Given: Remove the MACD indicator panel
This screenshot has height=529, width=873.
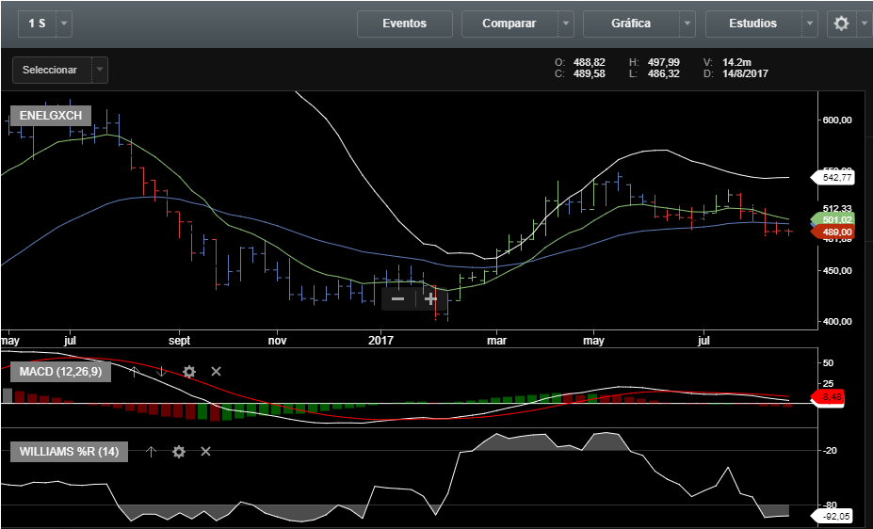Looking at the screenshot, I should (216, 372).
